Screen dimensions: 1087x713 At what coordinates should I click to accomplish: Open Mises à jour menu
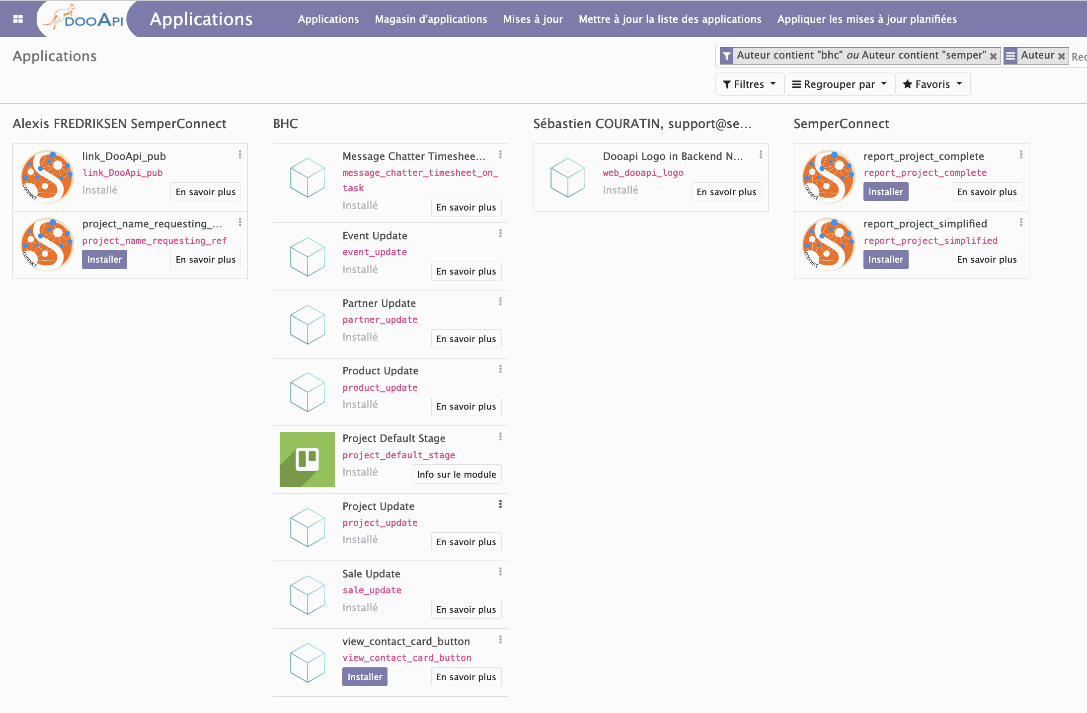(x=533, y=19)
